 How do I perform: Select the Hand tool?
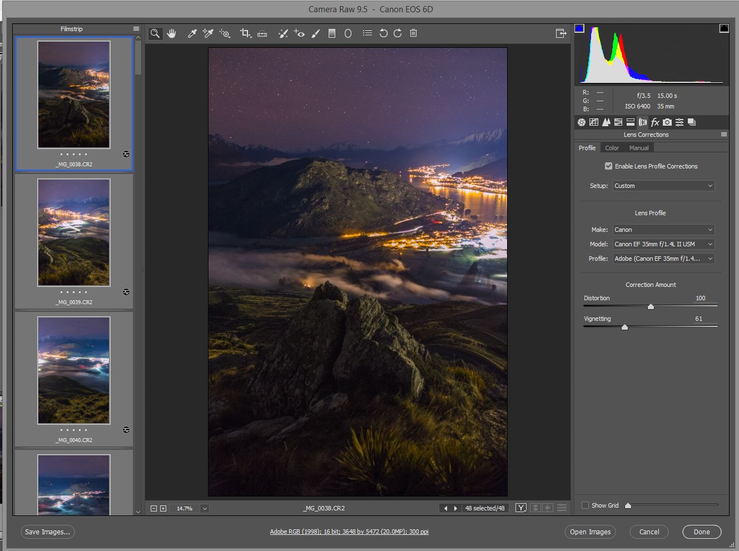171,33
